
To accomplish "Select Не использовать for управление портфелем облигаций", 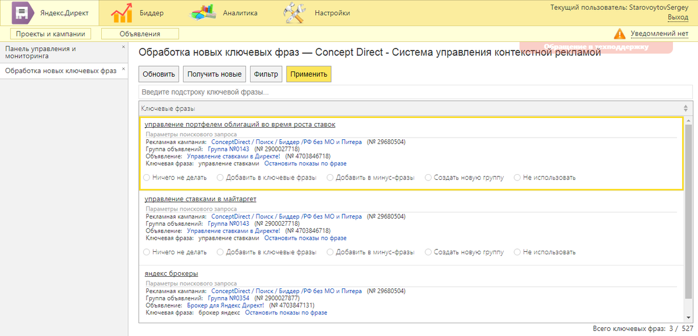I will coord(518,178).
